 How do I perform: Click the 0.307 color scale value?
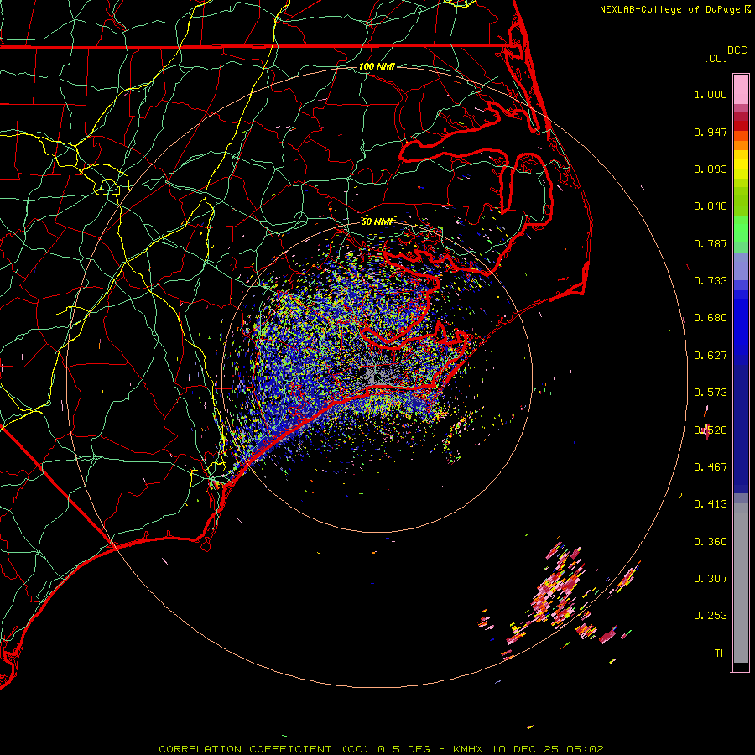click(711, 579)
